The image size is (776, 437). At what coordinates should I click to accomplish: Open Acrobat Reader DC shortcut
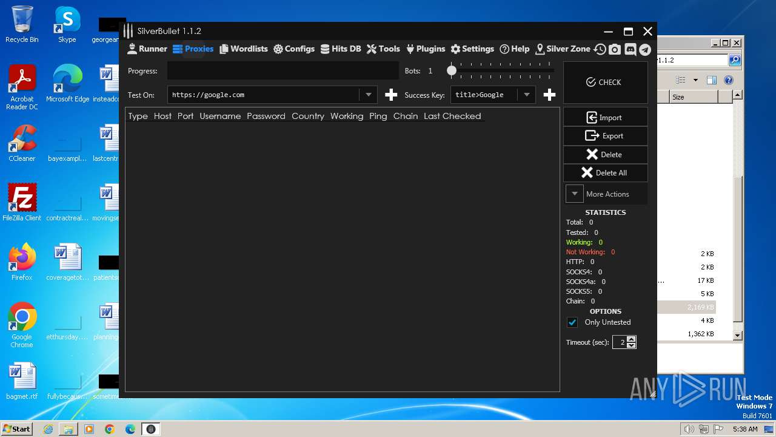(22, 87)
